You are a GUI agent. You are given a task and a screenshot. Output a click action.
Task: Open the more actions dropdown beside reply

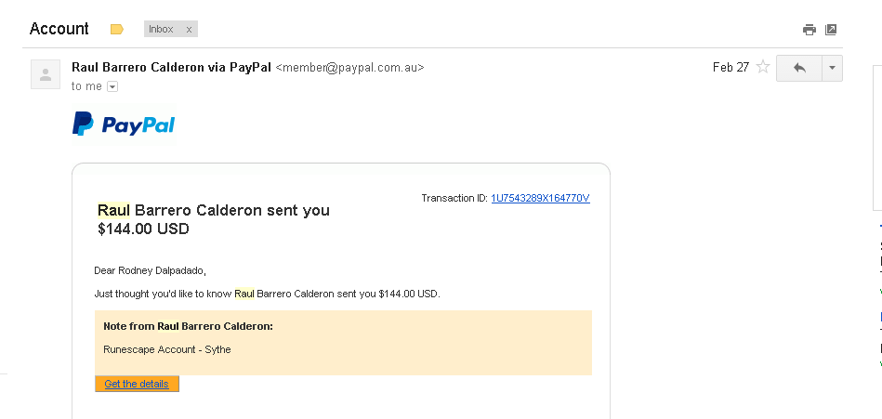832,68
